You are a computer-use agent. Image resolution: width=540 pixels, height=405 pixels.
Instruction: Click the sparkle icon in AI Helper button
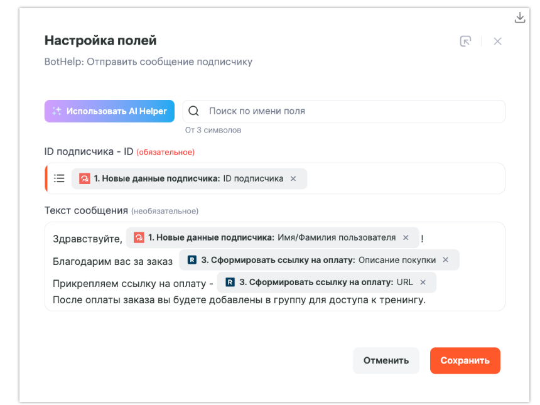(x=57, y=111)
